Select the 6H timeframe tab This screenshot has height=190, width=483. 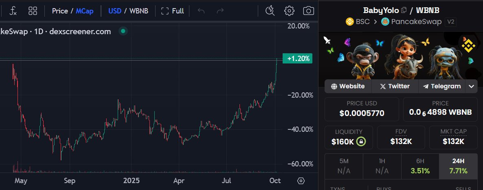click(x=420, y=166)
